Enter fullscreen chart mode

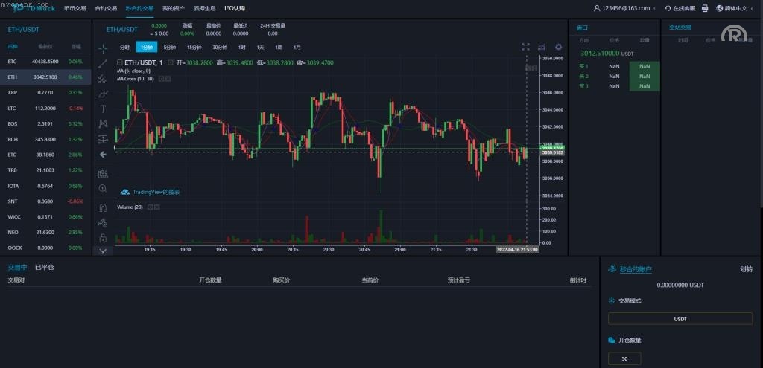pos(525,47)
